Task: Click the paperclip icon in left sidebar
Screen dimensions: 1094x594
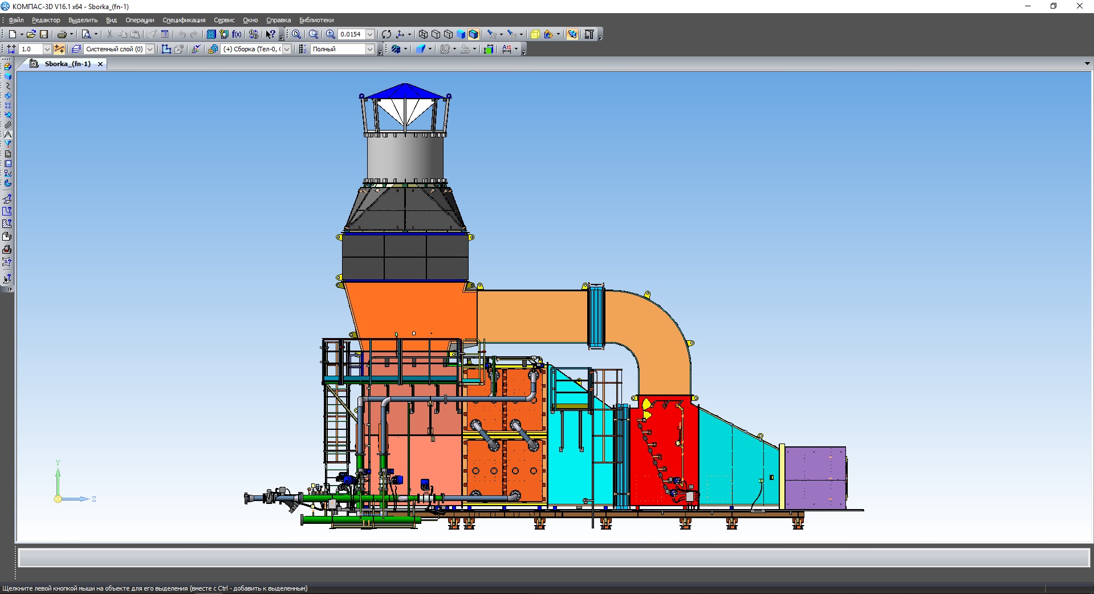Action: [x=8, y=125]
